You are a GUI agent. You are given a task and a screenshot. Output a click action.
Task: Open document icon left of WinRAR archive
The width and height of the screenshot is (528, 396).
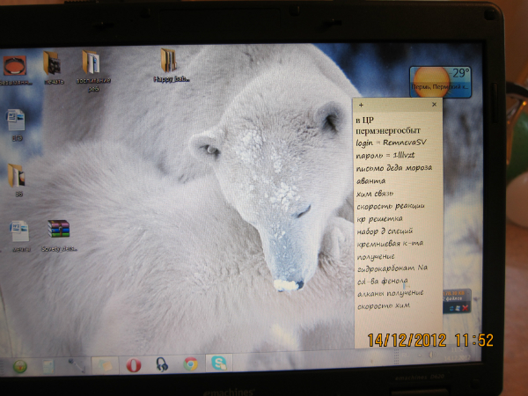[18, 231]
